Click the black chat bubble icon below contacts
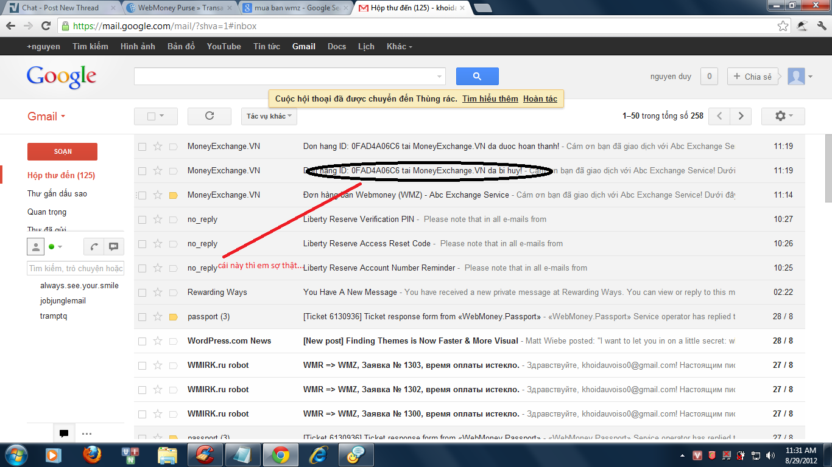Viewport: 832px width, 467px height. click(x=63, y=434)
